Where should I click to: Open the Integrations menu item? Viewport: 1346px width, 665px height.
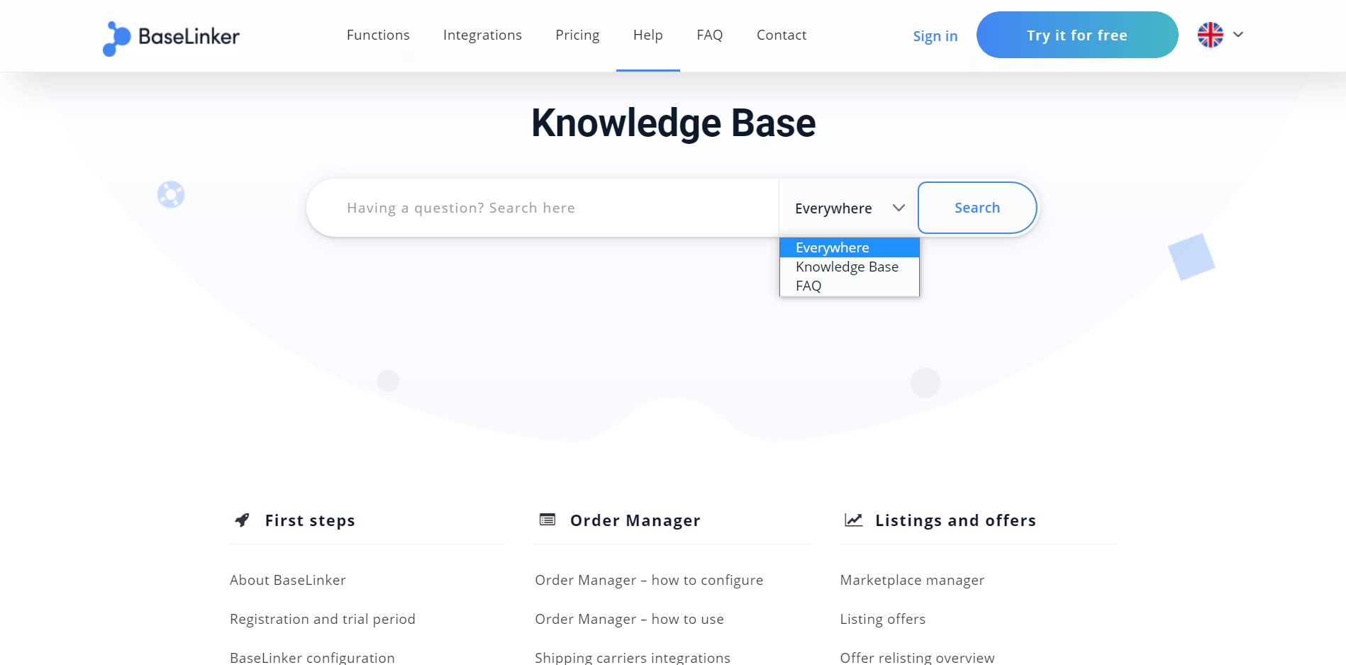coord(482,35)
